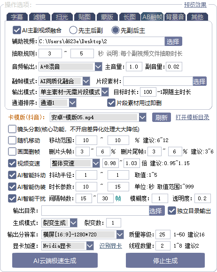The width and height of the screenshot is (217, 272).
Task: Disable 独立目录输出 checkbox
Action: pos(171,211)
